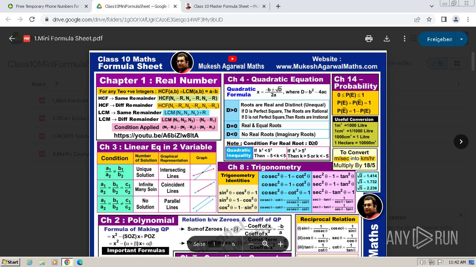
Task: Click the page number field showing 1
Action: pos(214,244)
